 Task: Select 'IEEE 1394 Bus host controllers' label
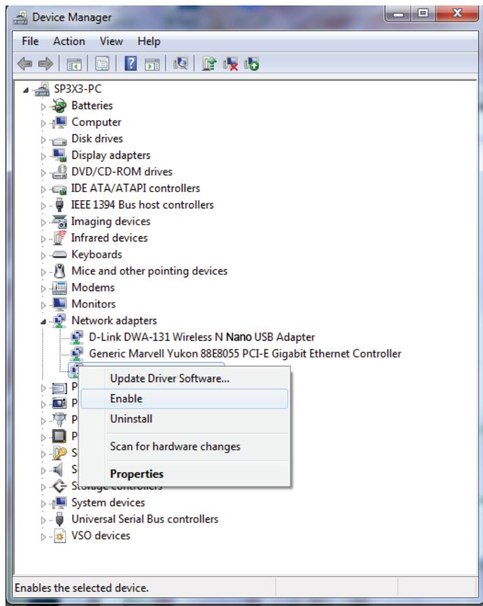[x=142, y=205]
